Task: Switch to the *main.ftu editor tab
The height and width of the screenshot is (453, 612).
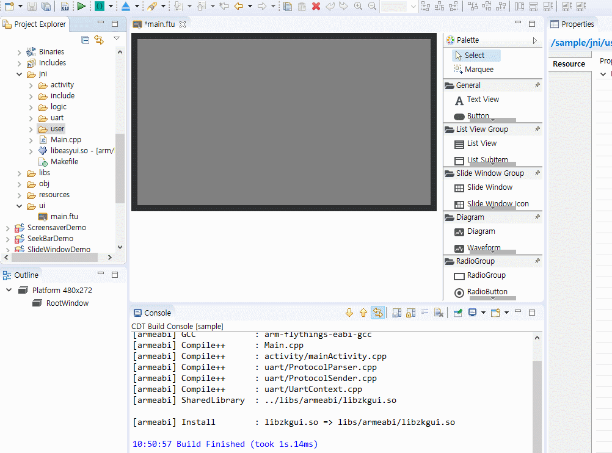Action: tap(159, 24)
